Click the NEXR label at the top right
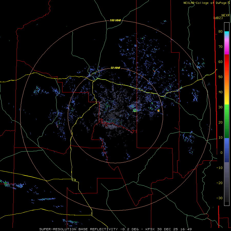 (x=226, y=15)
